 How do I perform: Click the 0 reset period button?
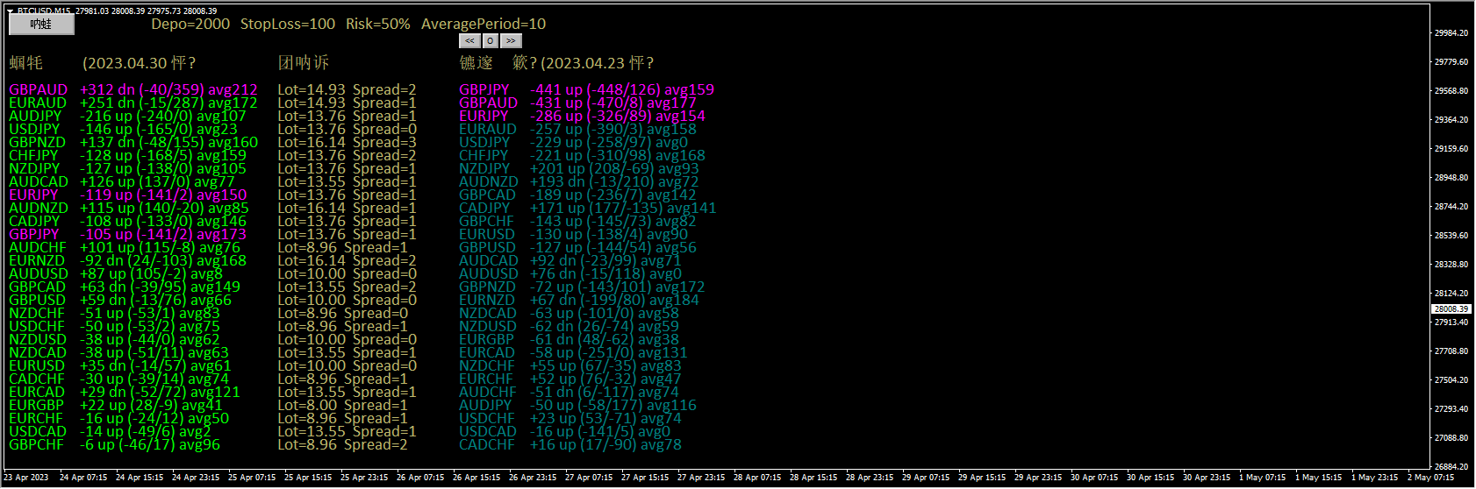tap(491, 40)
